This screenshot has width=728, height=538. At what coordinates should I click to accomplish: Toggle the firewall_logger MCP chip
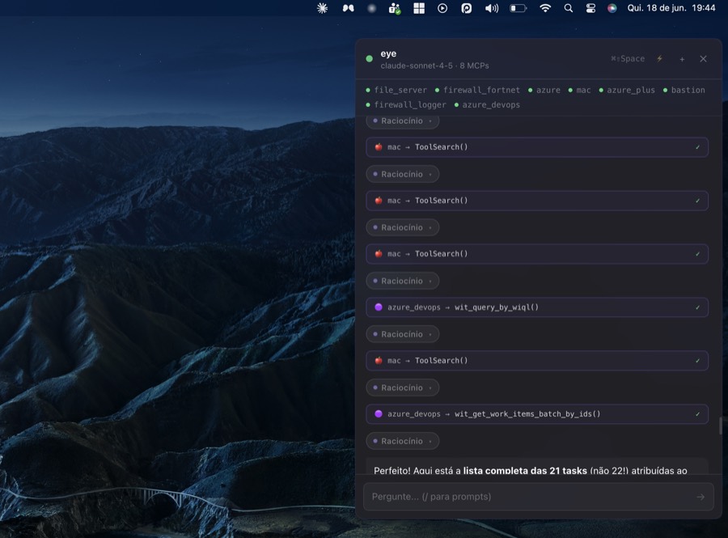click(x=406, y=105)
